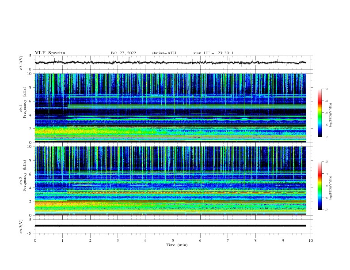Screen dimensions: 350x270
Task: Click the "-3" tick on the ch.1 colorbar
Action: [326, 89]
